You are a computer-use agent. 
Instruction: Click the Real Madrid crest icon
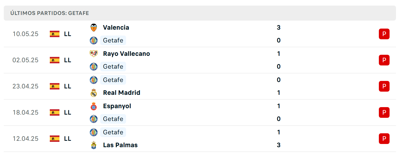tap(93, 93)
